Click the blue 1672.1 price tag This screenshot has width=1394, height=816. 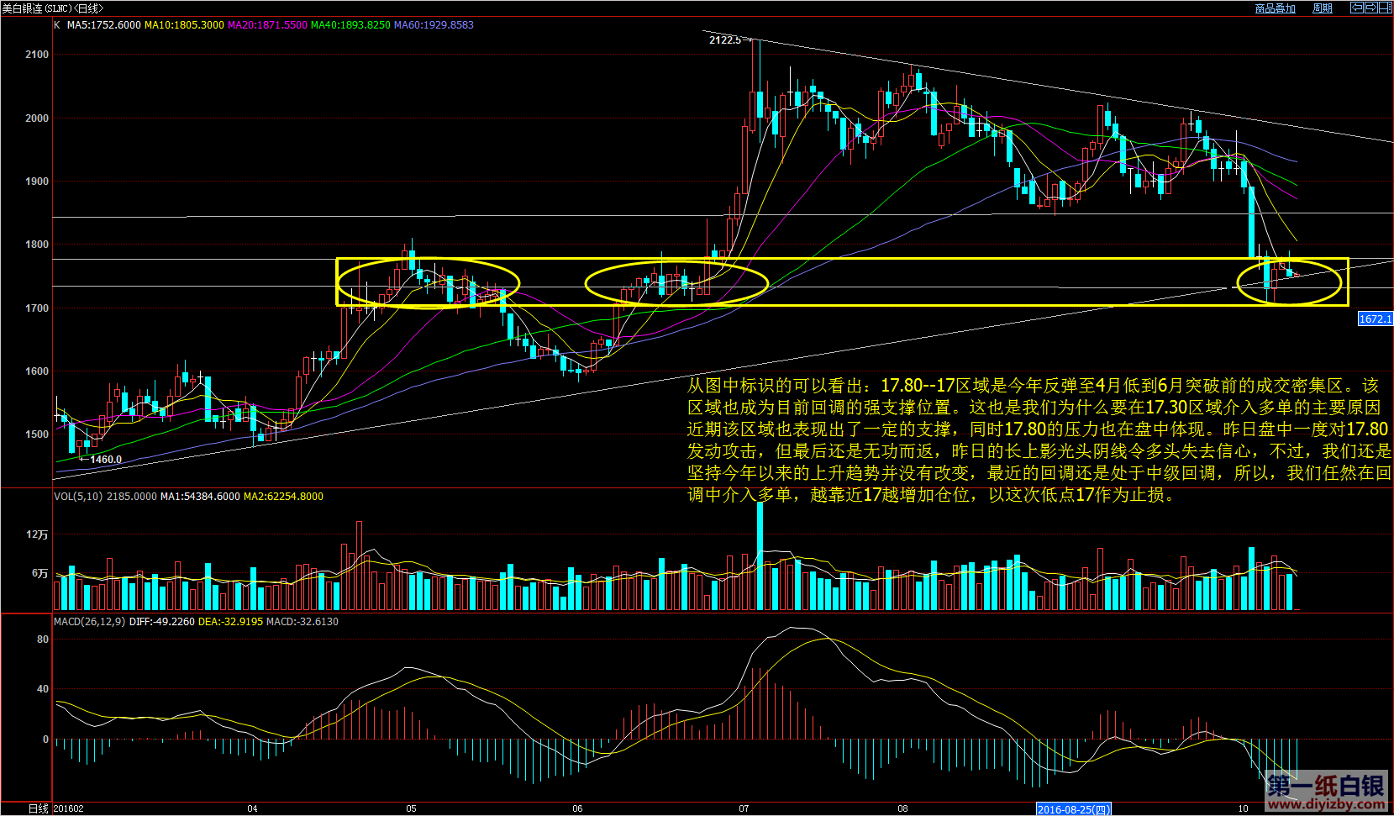point(1376,319)
